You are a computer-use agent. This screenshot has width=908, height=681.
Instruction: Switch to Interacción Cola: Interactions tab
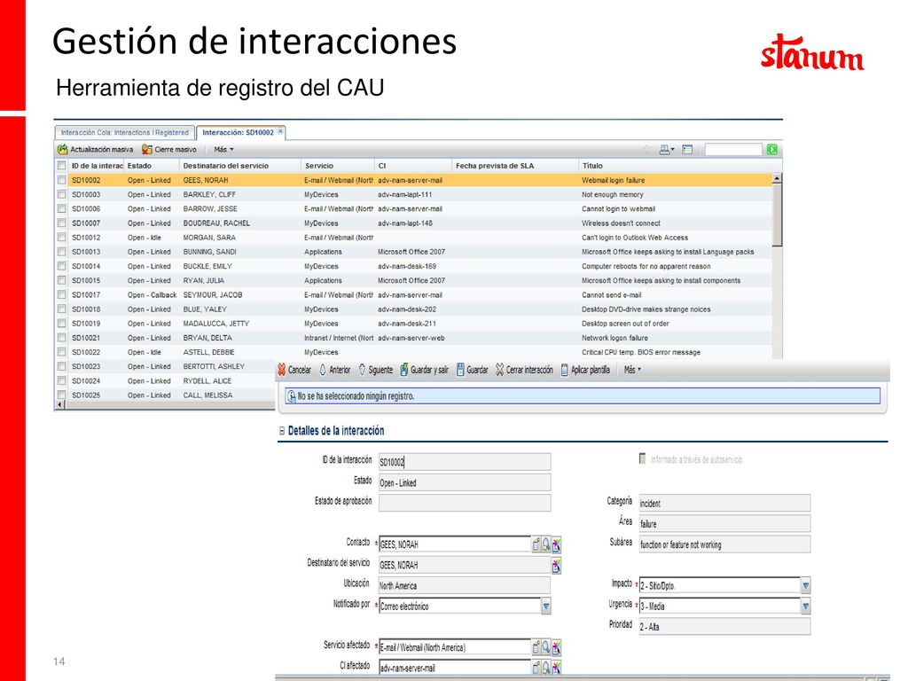point(124,133)
